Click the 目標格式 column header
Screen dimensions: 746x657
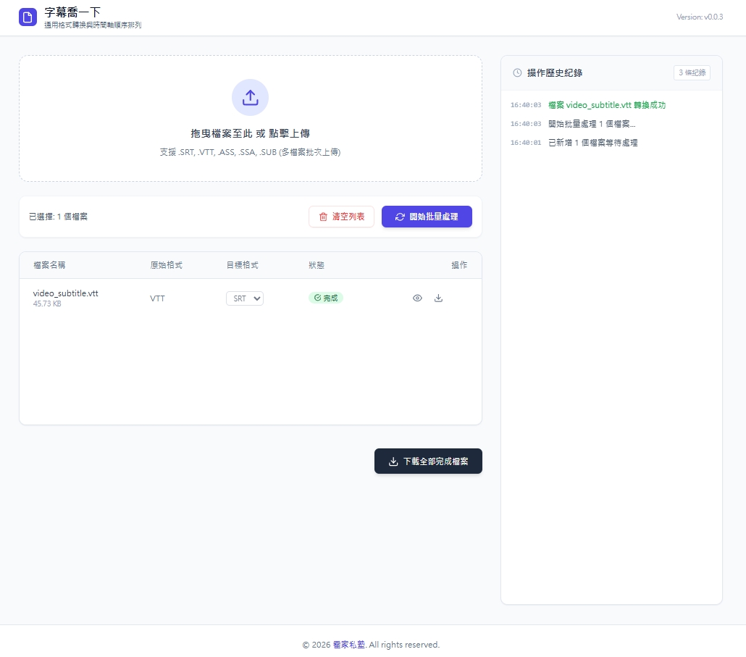click(x=242, y=265)
